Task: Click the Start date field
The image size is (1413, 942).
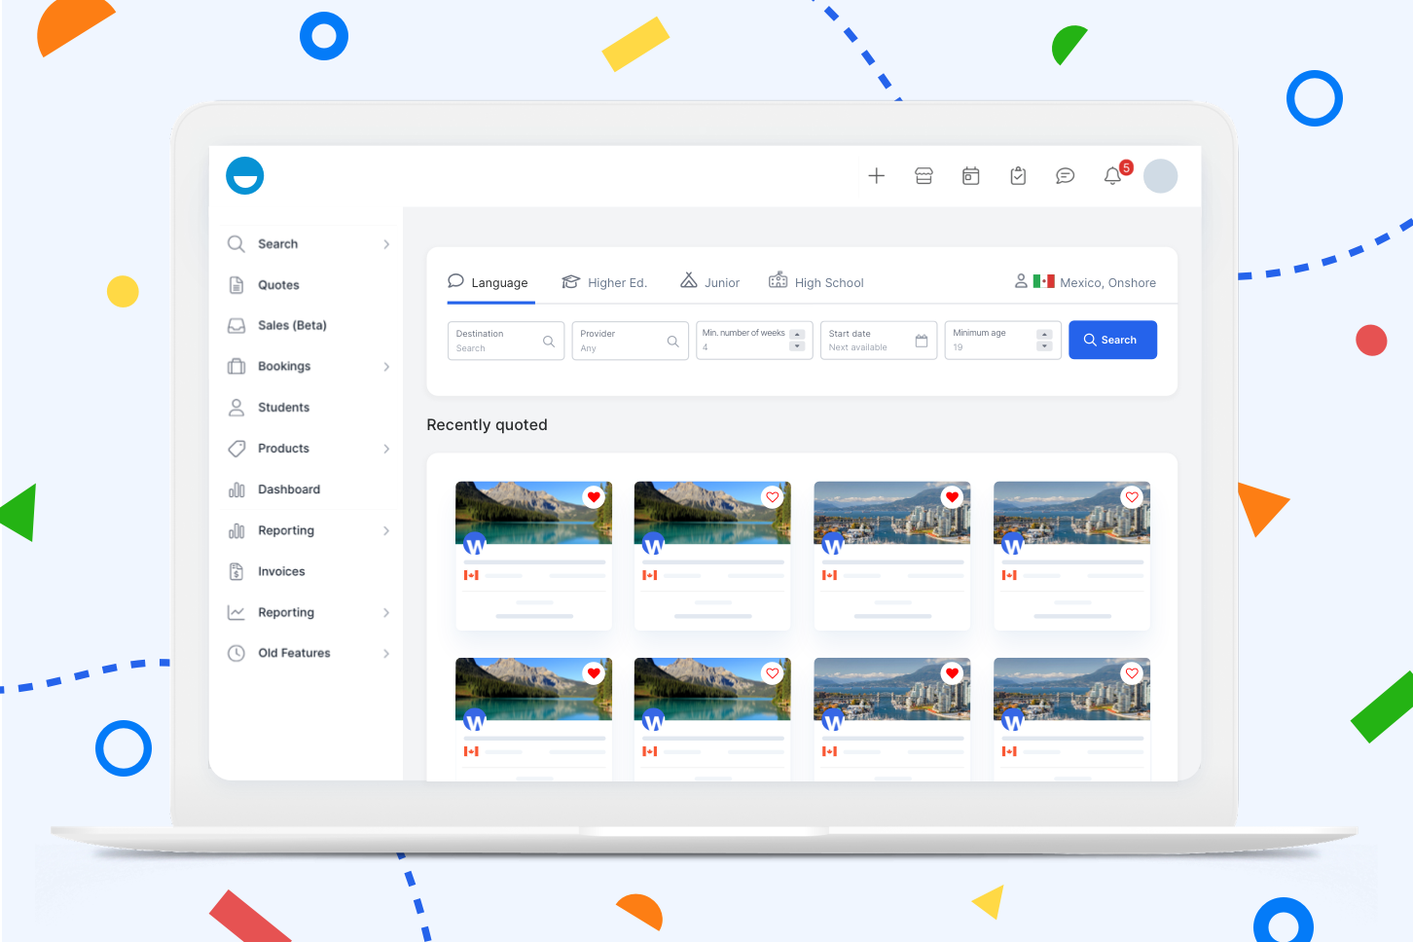Action: coord(879,341)
